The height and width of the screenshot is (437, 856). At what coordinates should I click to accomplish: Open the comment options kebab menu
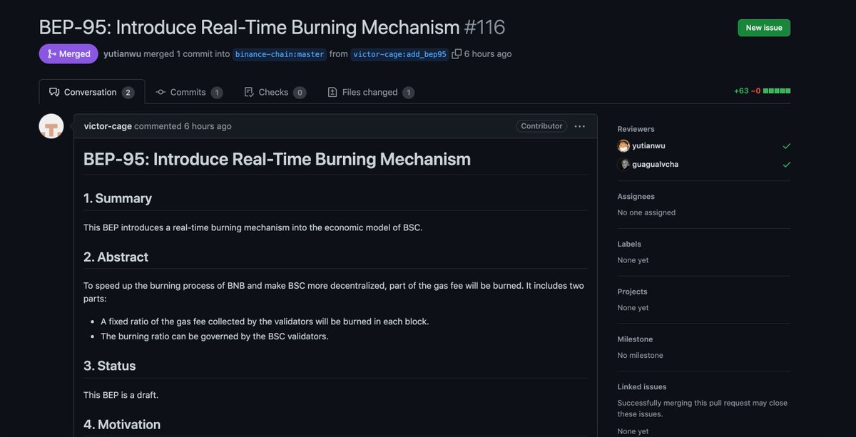click(x=579, y=125)
